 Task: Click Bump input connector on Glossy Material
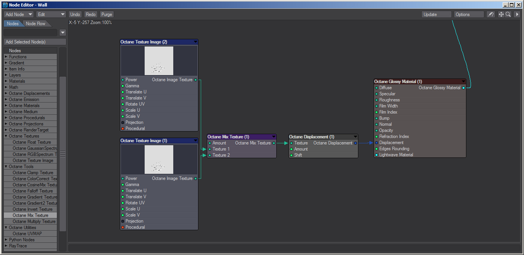[376, 118]
